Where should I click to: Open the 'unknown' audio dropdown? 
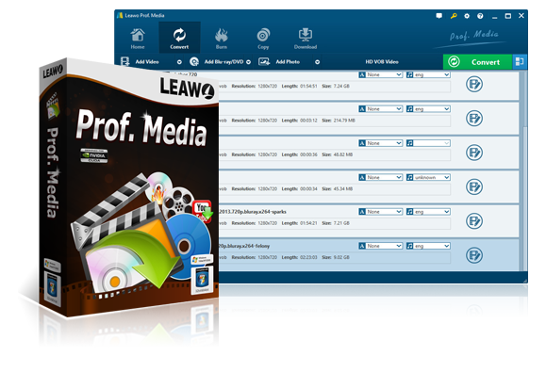pyautogui.click(x=428, y=177)
